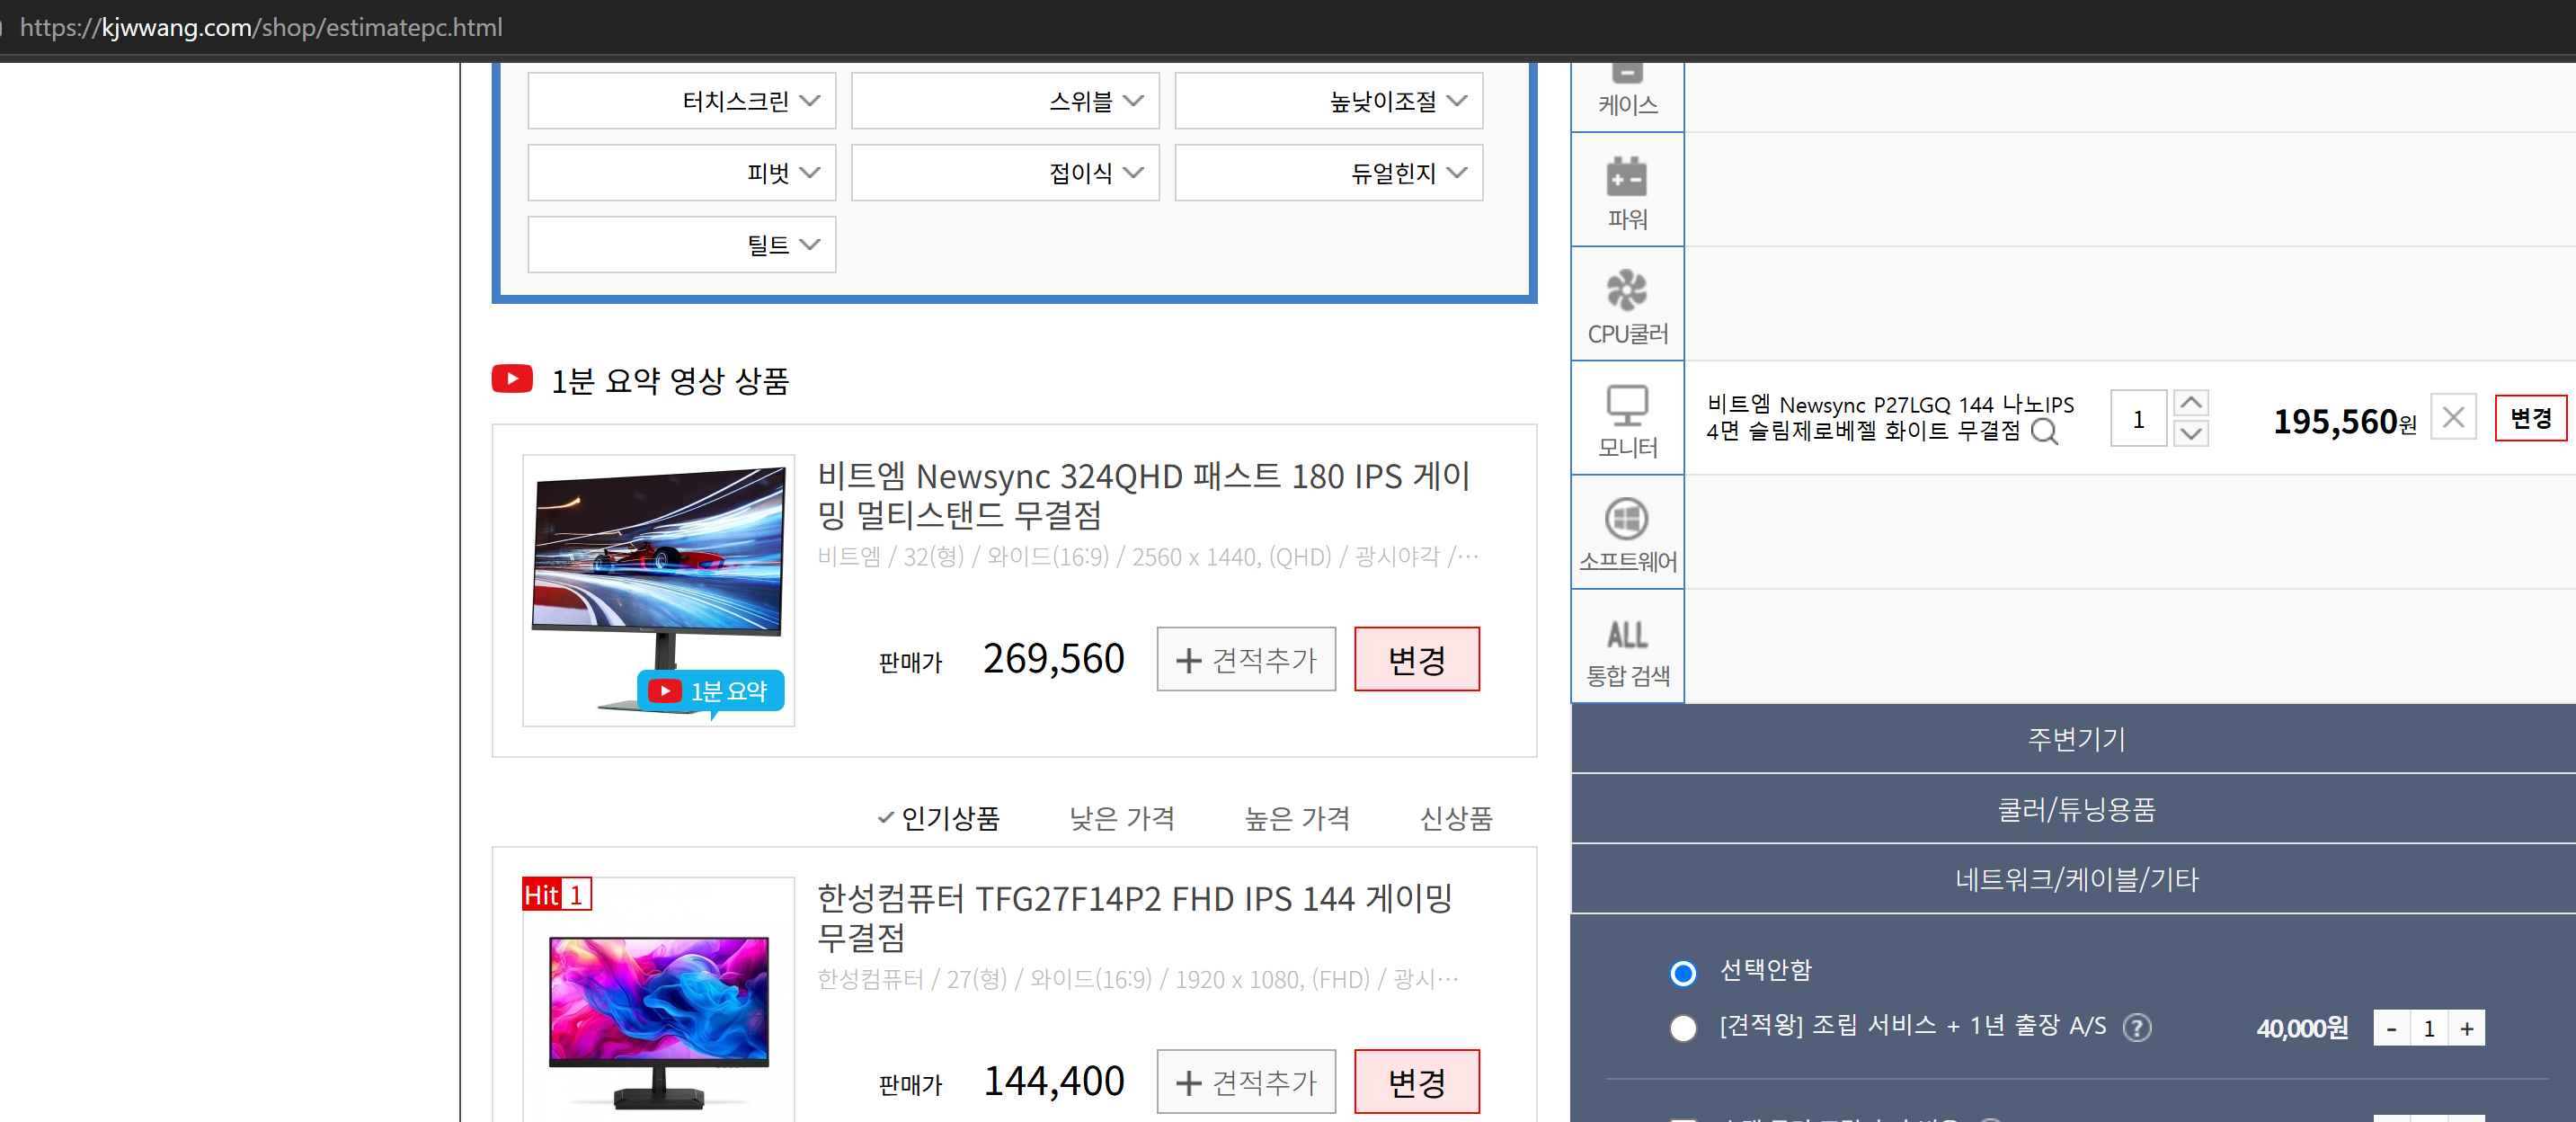Click the plus button for assembly service quantity

(2466, 1028)
